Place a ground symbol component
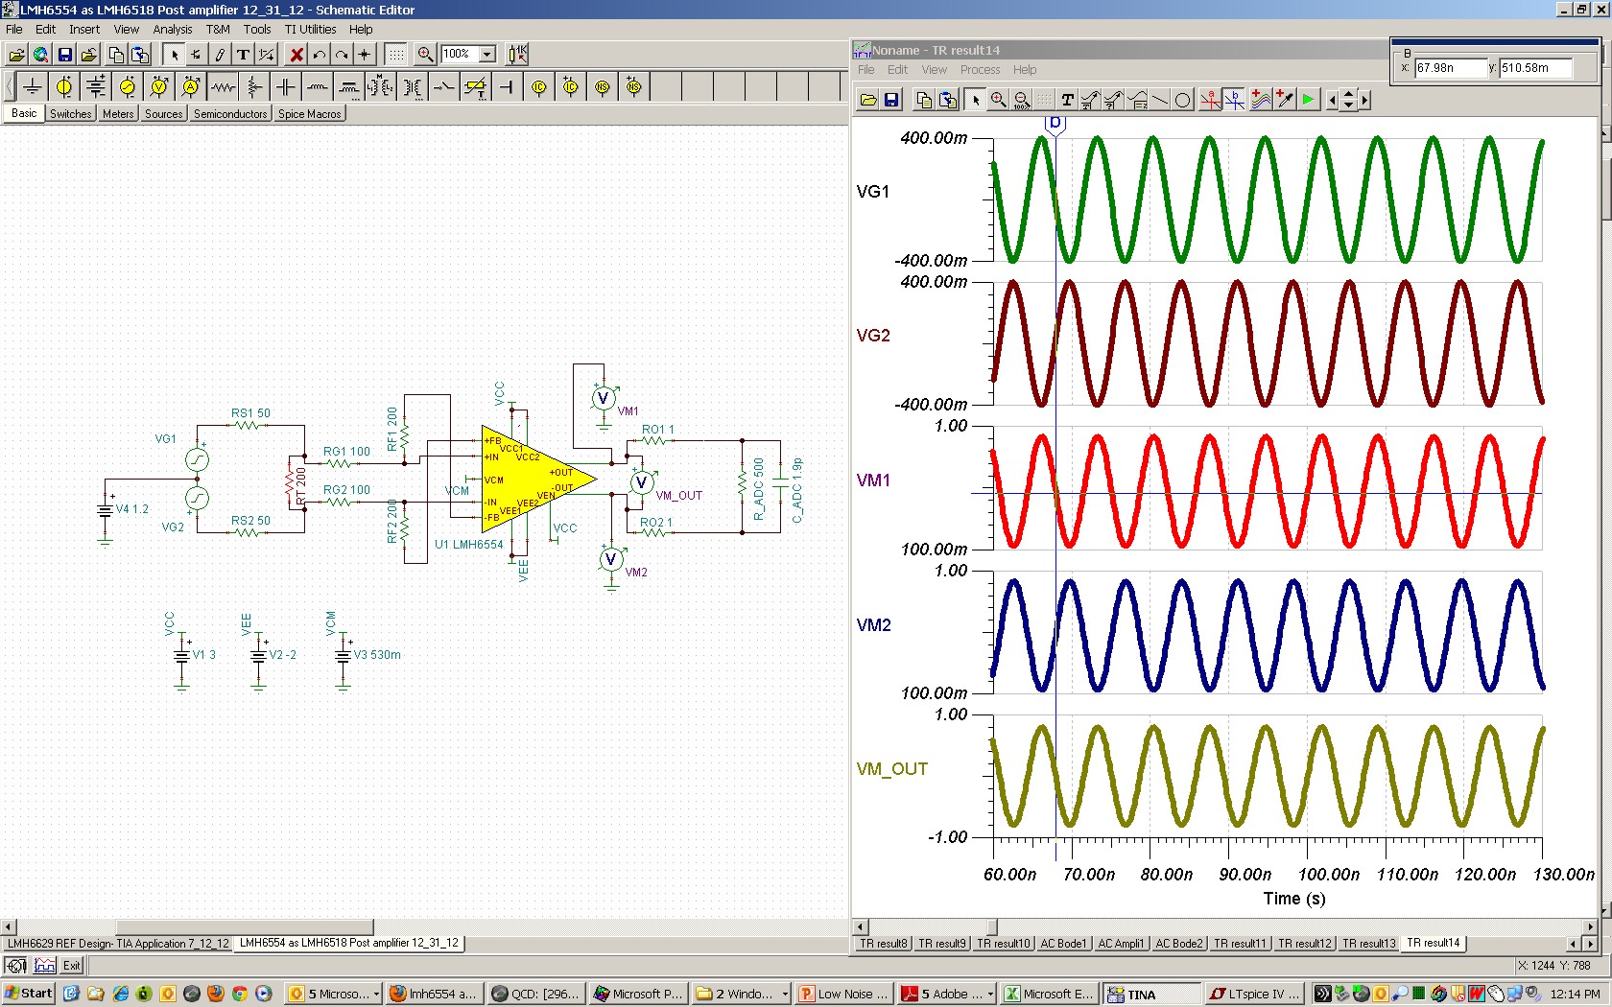Viewport: 1612px width, 1007px height. point(33,87)
